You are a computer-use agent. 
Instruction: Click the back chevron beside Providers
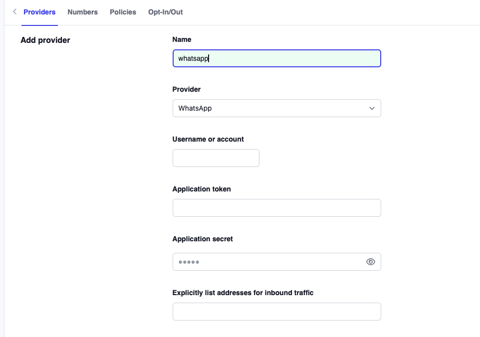pyautogui.click(x=14, y=11)
